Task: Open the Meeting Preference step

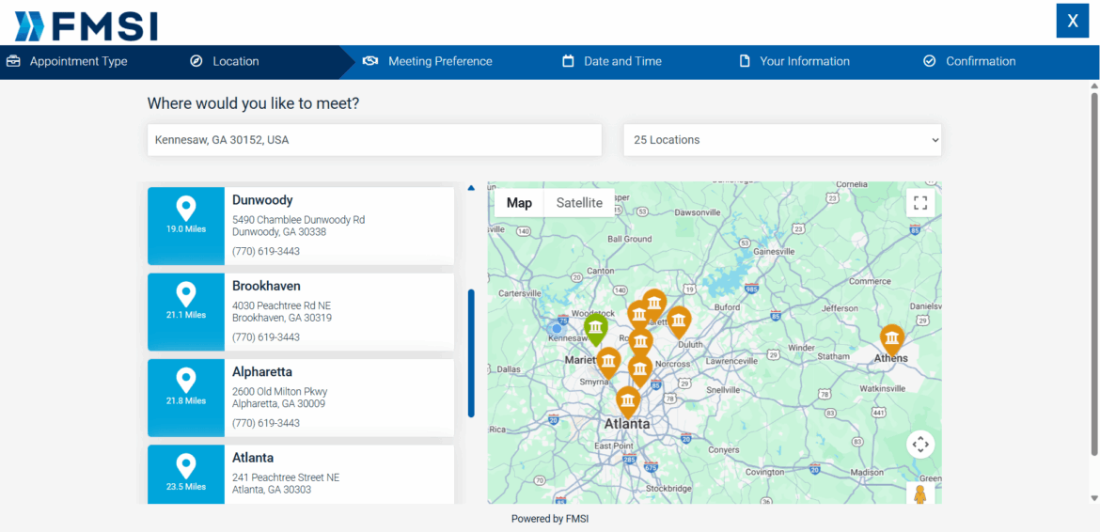Action: [440, 62]
